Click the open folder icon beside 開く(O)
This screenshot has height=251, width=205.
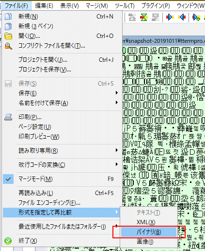(8, 36)
